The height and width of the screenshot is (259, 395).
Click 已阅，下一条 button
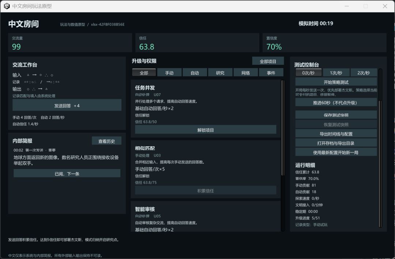point(67,174)
